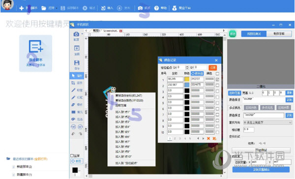Click the blue color swatch in row 2
This screenshot has height=179, width=295.
pos(187,85)
